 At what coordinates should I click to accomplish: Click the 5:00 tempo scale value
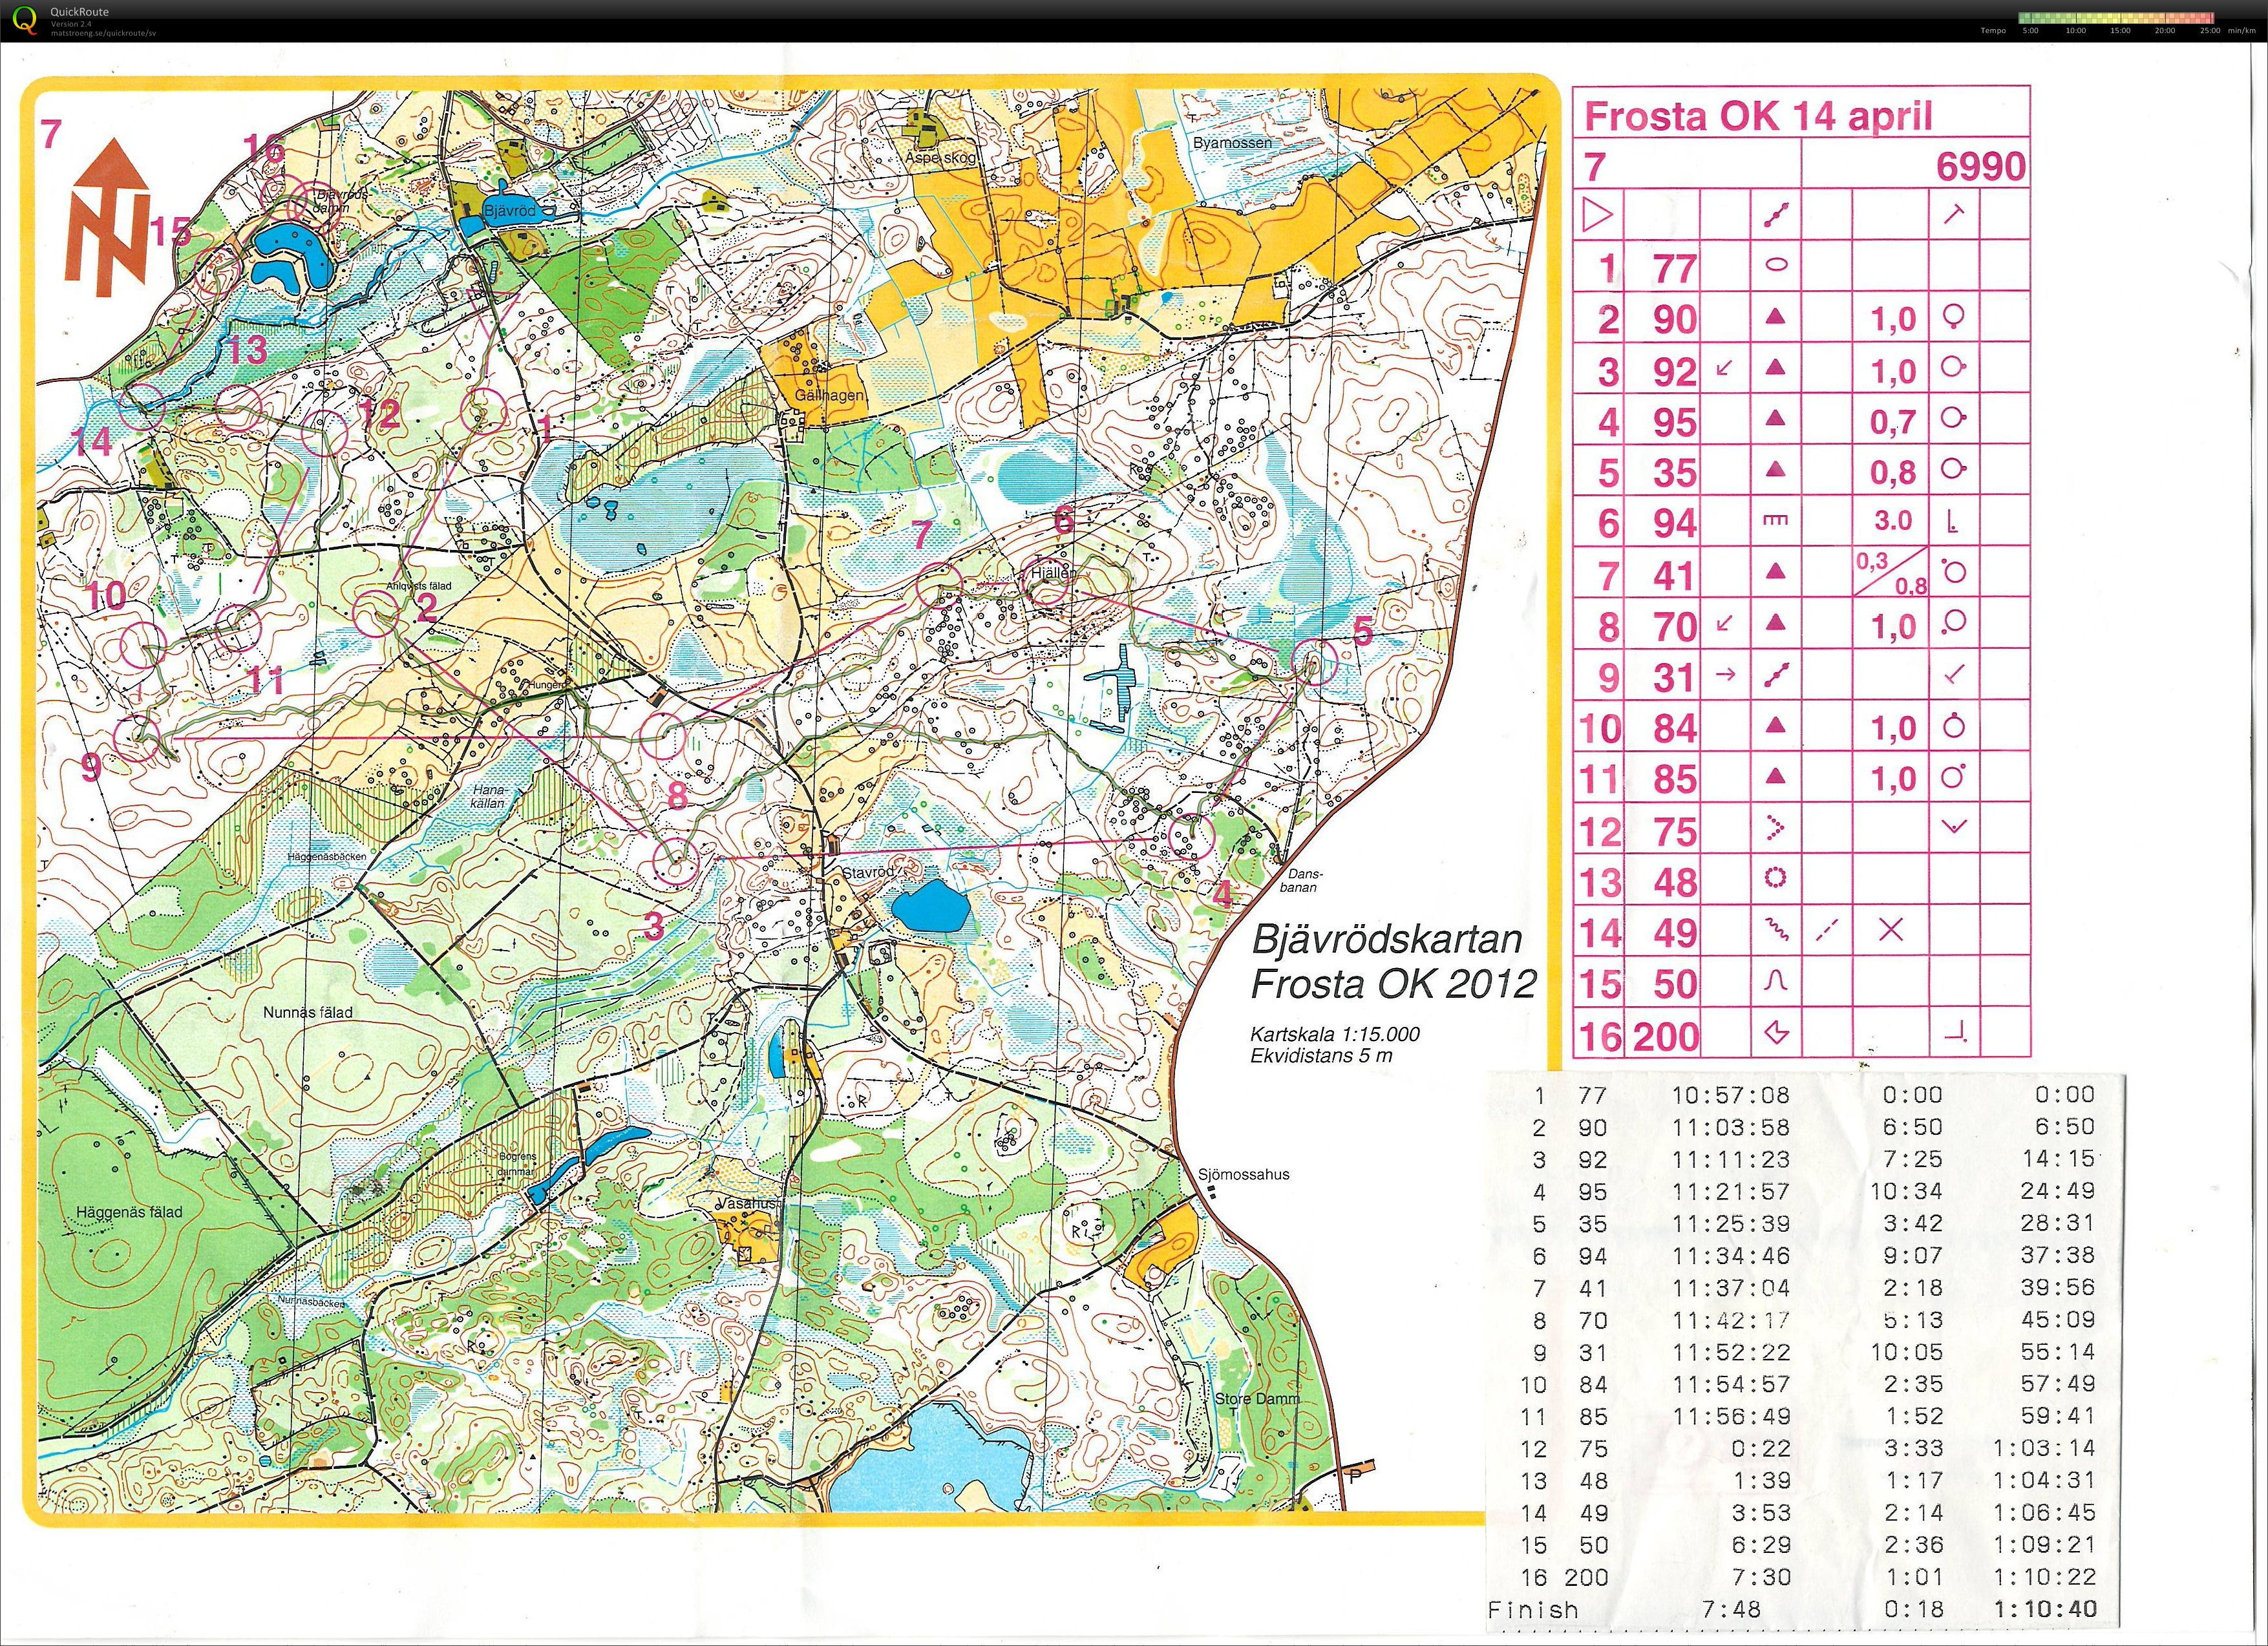2030,31
